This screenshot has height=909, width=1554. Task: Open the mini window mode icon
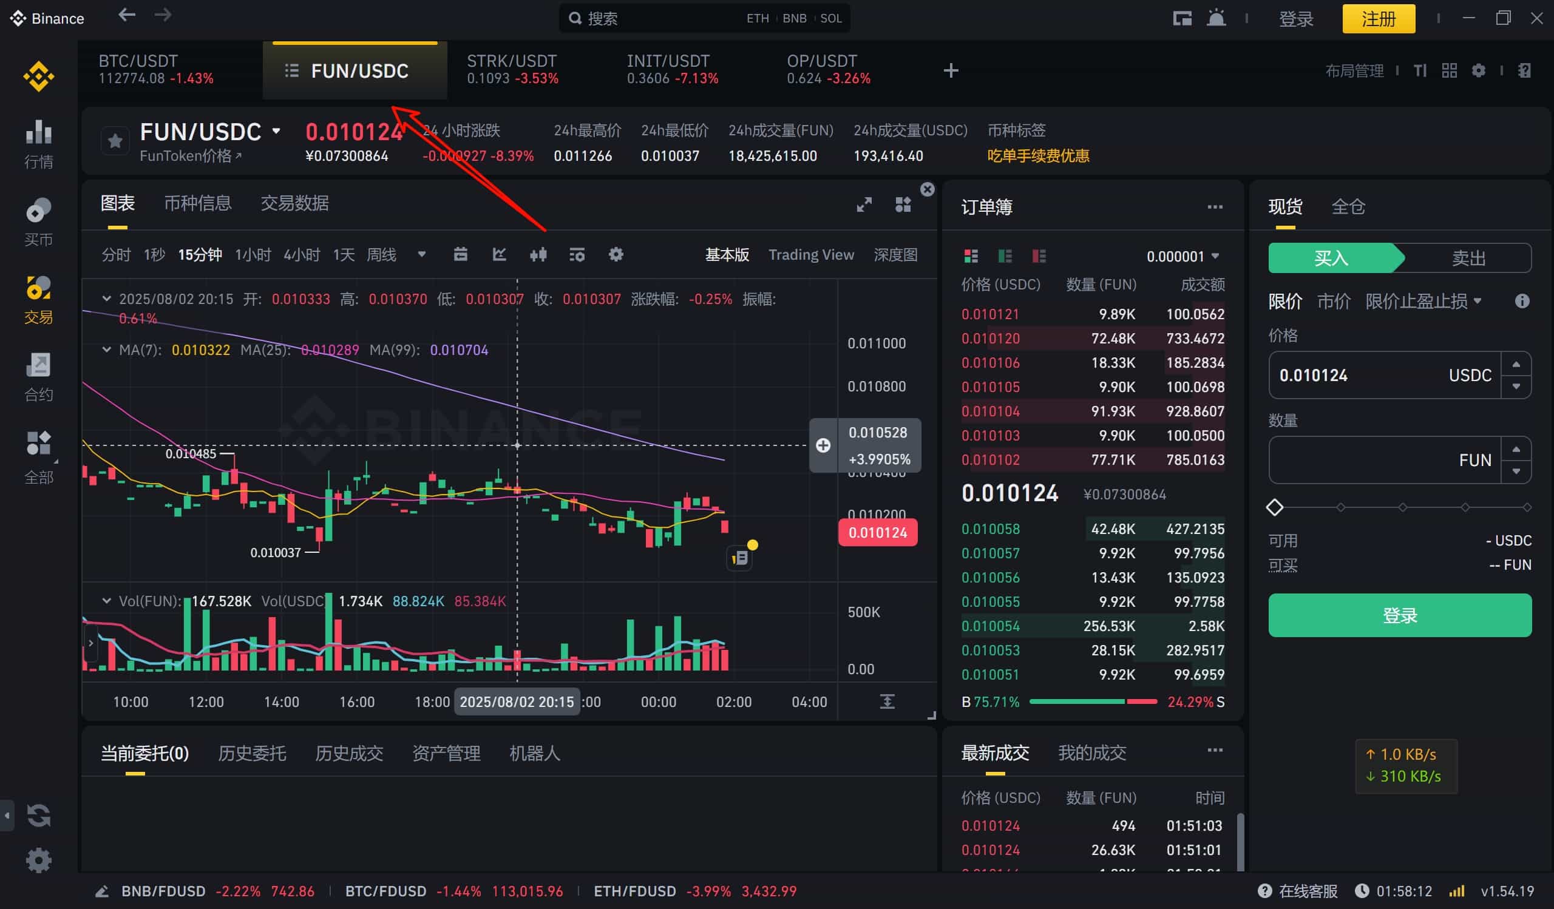pyautogui.click(x=1182, y=18)
